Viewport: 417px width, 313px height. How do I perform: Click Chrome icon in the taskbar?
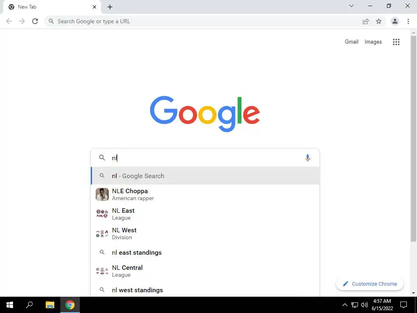pyautogui.click(x=70, y=305)
